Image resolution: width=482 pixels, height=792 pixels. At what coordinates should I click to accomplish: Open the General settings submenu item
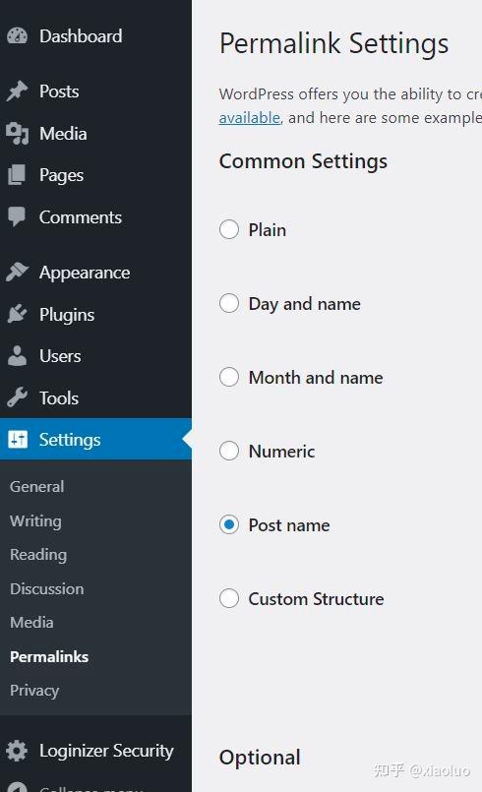pyautogui.click(x=36, y=486)
